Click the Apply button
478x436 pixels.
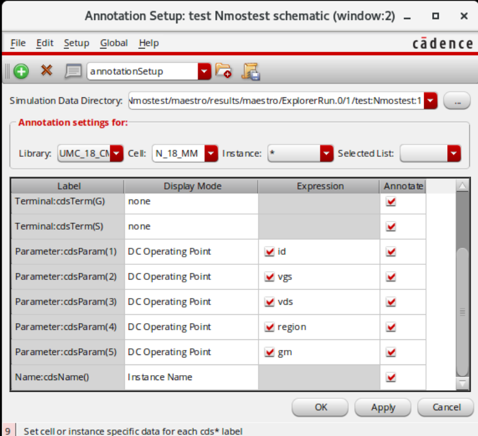(383, 407)
